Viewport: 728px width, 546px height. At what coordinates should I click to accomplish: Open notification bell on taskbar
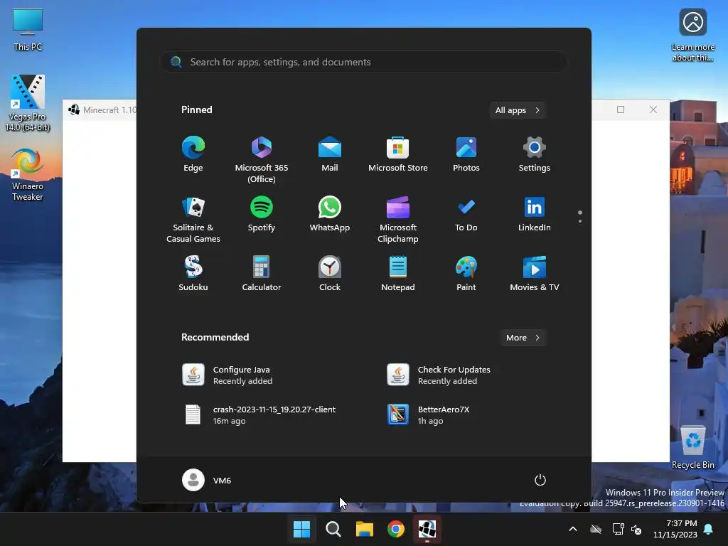[709, 529]
